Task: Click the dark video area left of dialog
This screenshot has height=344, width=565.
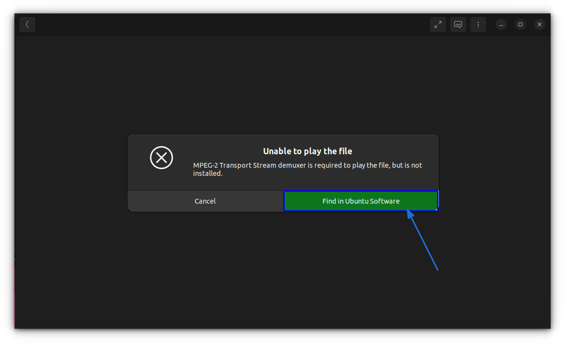Action: pyautogui.click(x=71, y=172)
